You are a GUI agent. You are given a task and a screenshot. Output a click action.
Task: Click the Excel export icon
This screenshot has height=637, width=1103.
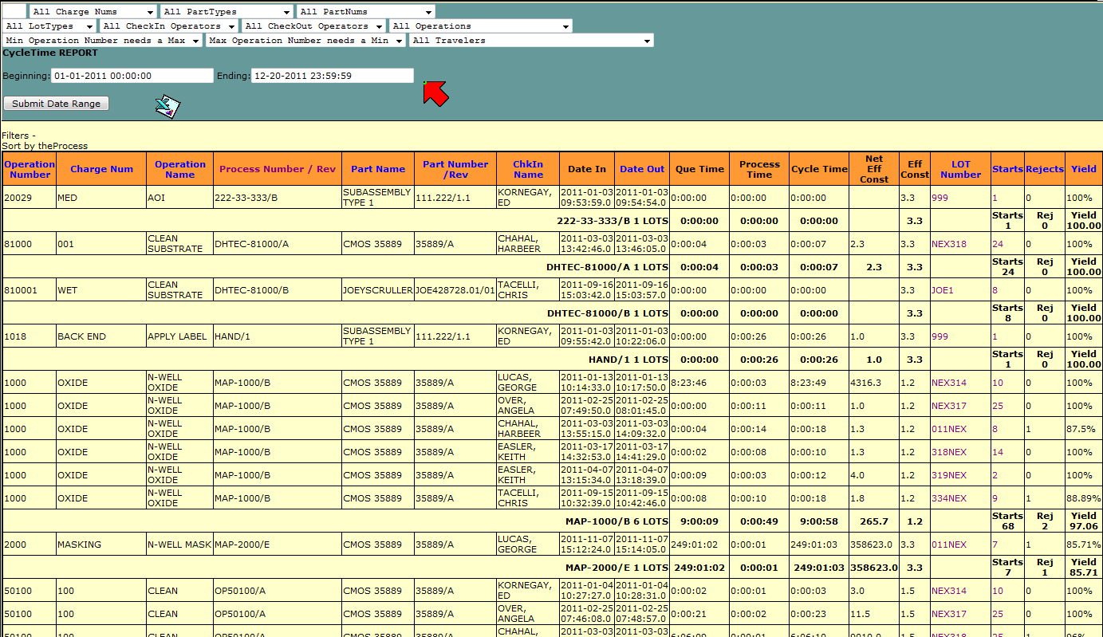(167, 106)
